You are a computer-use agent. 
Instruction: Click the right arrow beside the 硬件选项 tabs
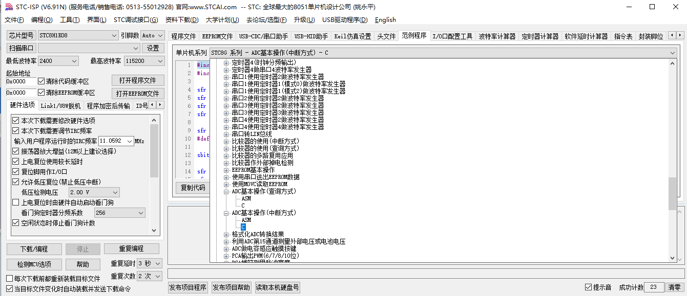(x=160, y=105)
